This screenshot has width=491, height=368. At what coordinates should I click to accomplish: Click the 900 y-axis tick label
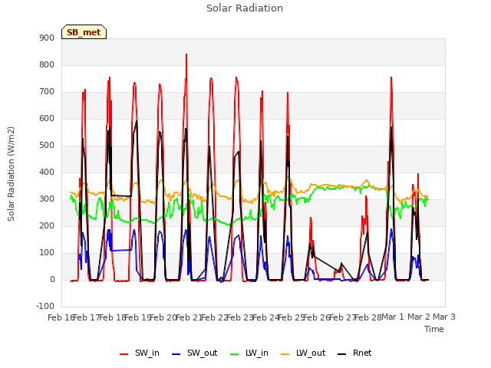pos(47,38)
